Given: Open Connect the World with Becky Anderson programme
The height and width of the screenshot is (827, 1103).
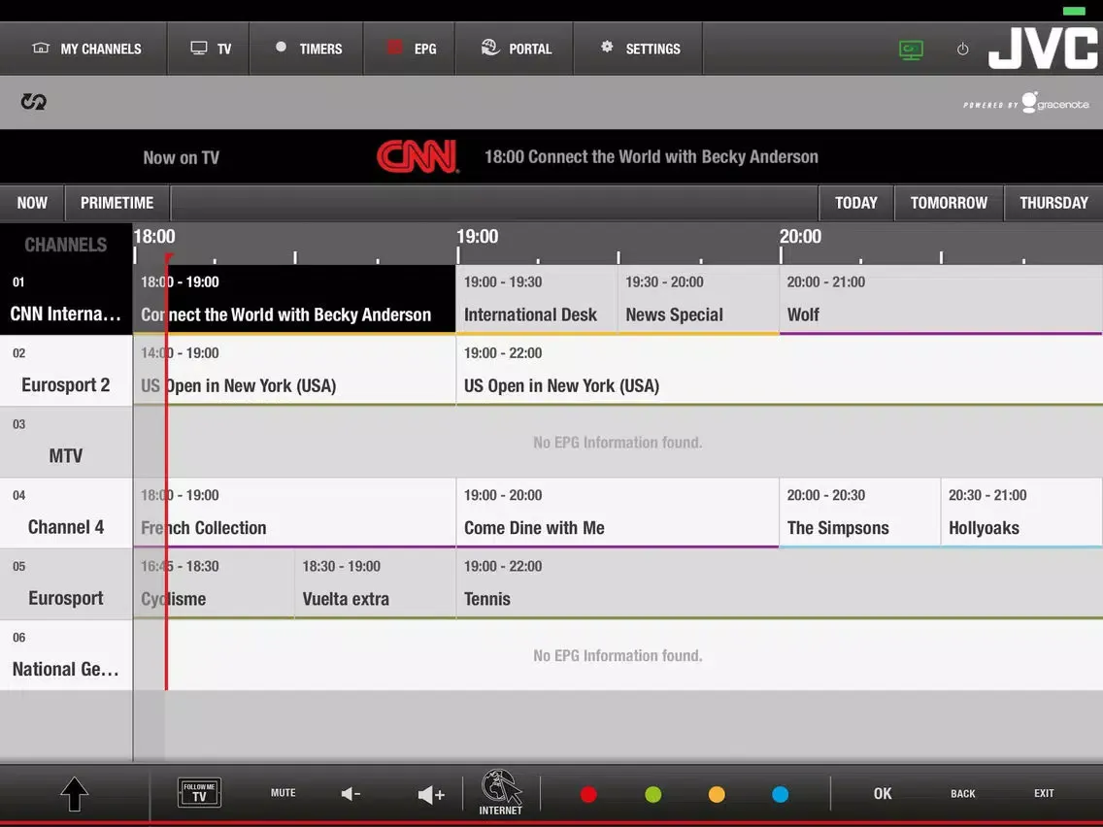Looking at the screenshot, I should (x=294, y=300).
